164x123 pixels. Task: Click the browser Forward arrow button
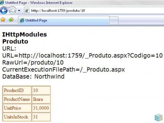point(12,10)
